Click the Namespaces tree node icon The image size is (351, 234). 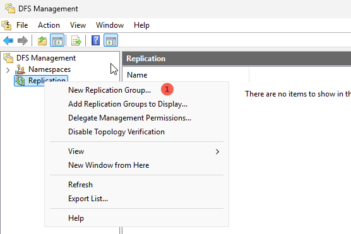click(20, 69)
